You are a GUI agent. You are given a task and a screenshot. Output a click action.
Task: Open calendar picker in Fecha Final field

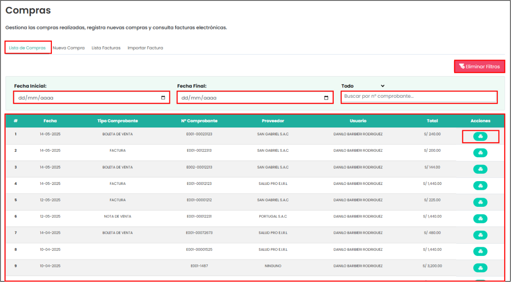[326, 98]
